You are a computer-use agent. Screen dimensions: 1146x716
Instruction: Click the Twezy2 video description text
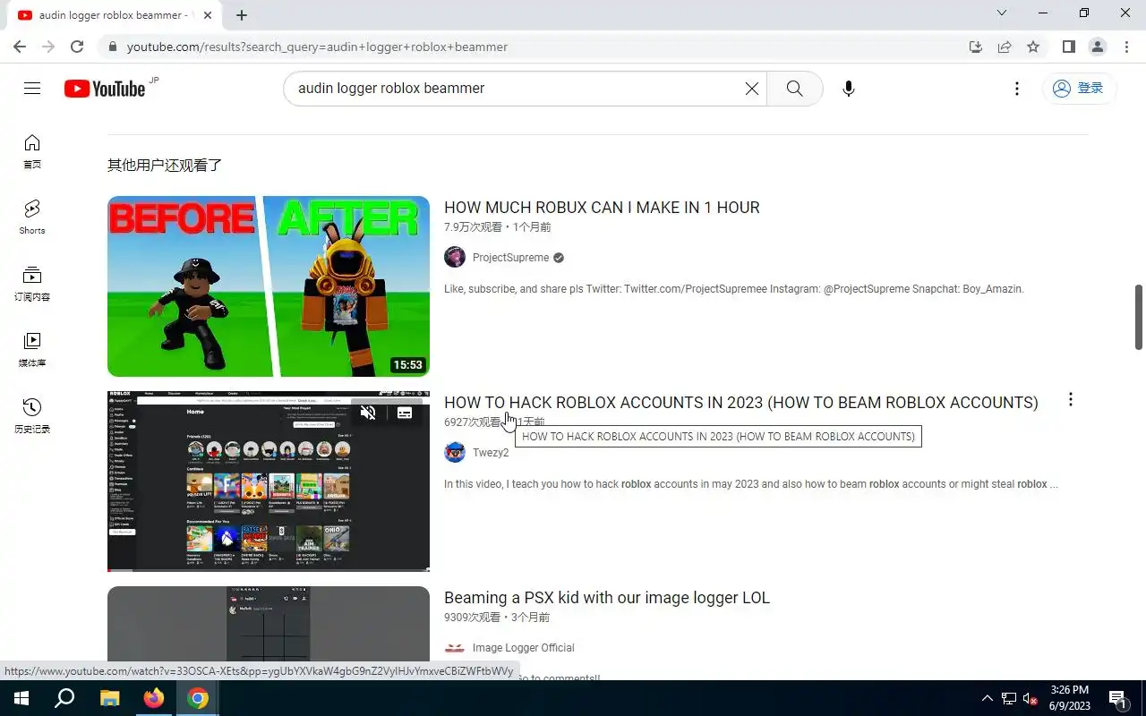point(750,484)
